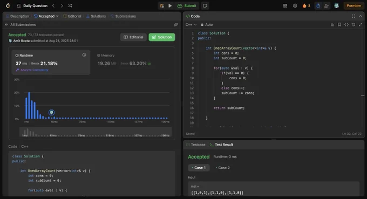Submit the solution
The width and height of the screenshot is (367, 199).
pyautogui.click(x=187, y=6)
